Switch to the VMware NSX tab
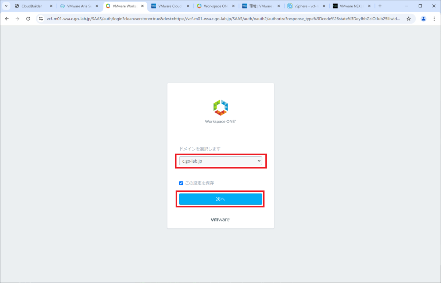This screenshot has height=283, width=441. point(352,6)
